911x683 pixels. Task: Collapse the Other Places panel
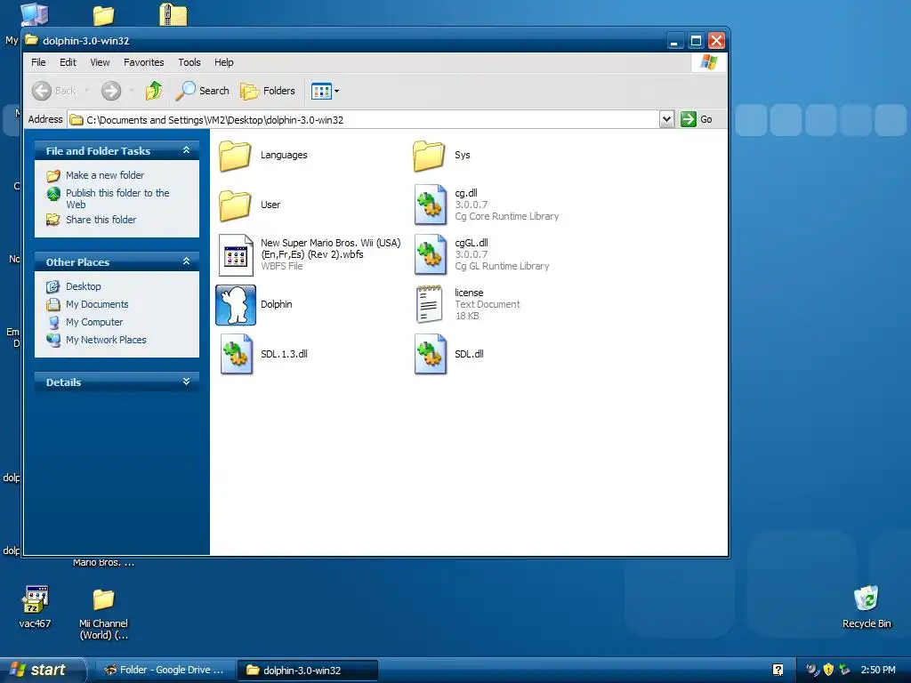pos(186,261)
